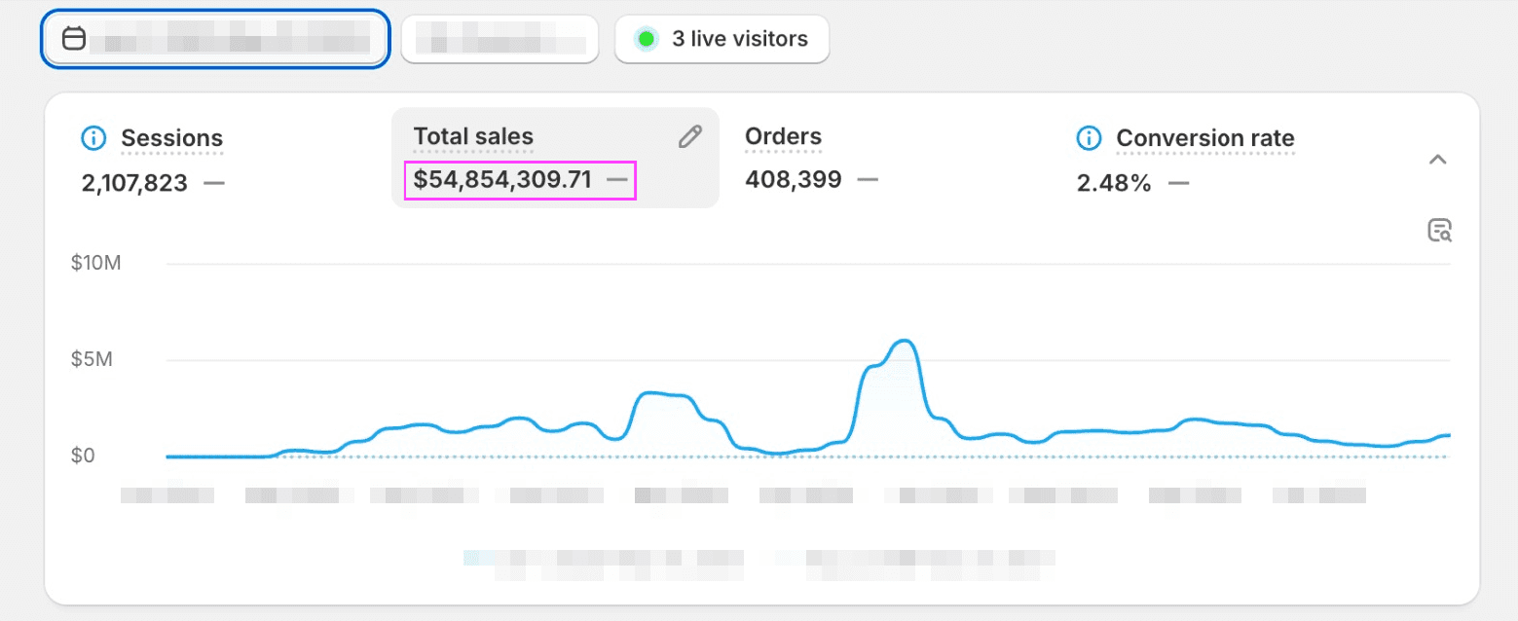Image resolution: width=1518 pixels, height=621 pixels.
Task: Collapse the metrics chart with the chevron
Action: tap(1437, 160)
